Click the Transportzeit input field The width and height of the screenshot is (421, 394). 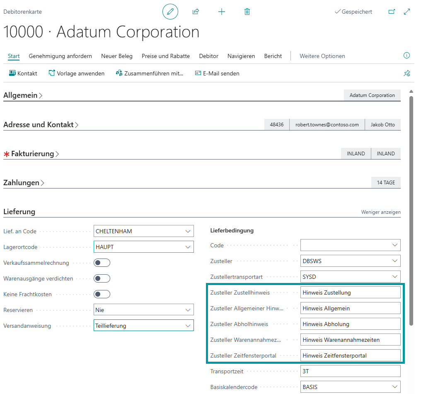[350, 371]
